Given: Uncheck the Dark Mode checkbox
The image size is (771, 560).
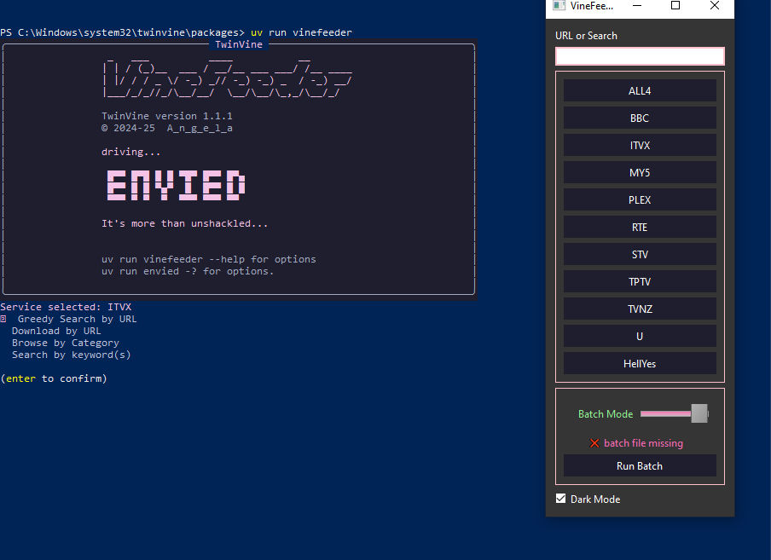Looking at the screenshot, I should 560,499.
